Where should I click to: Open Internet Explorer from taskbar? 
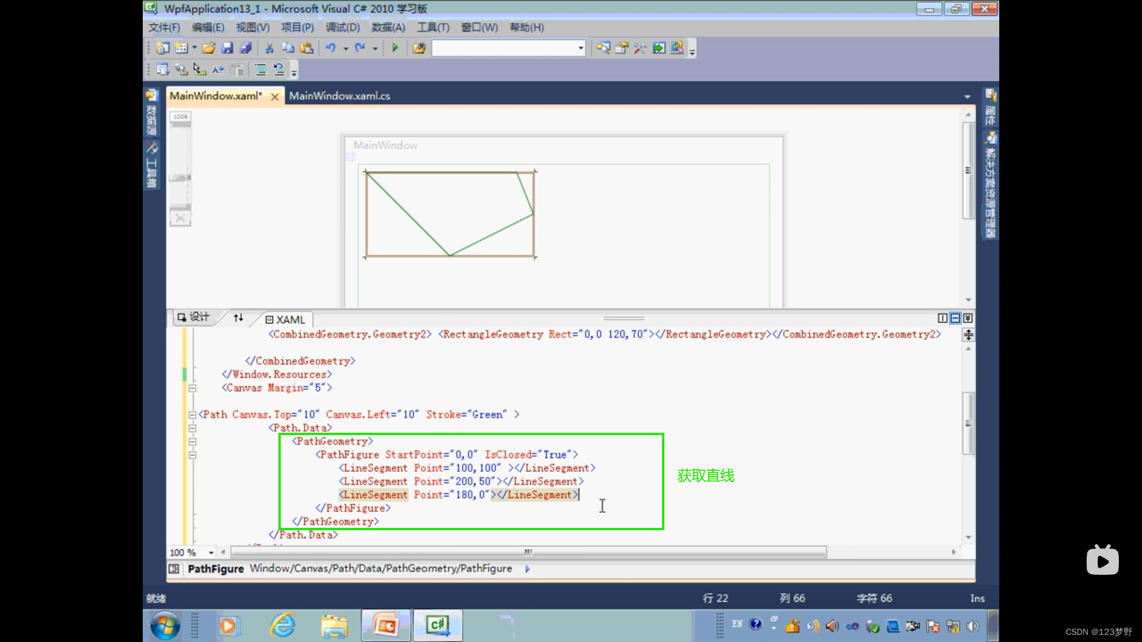click(283, 625)
